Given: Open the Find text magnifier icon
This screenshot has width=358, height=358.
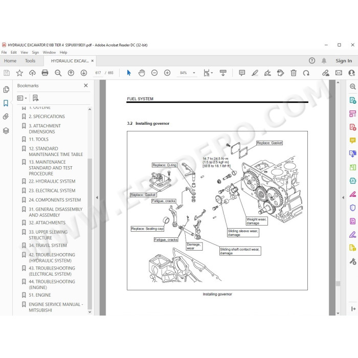Looking at the screenshot, I should pos(58,73).
